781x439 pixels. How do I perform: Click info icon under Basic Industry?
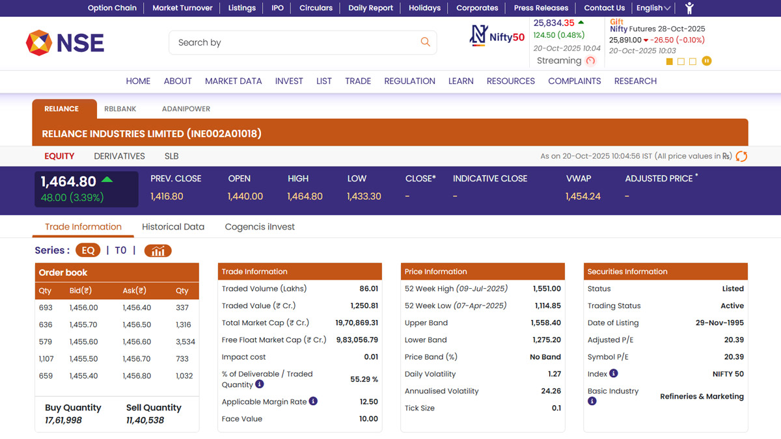(592, 401)
